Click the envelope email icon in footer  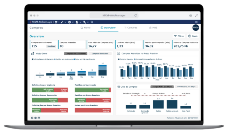39,118
